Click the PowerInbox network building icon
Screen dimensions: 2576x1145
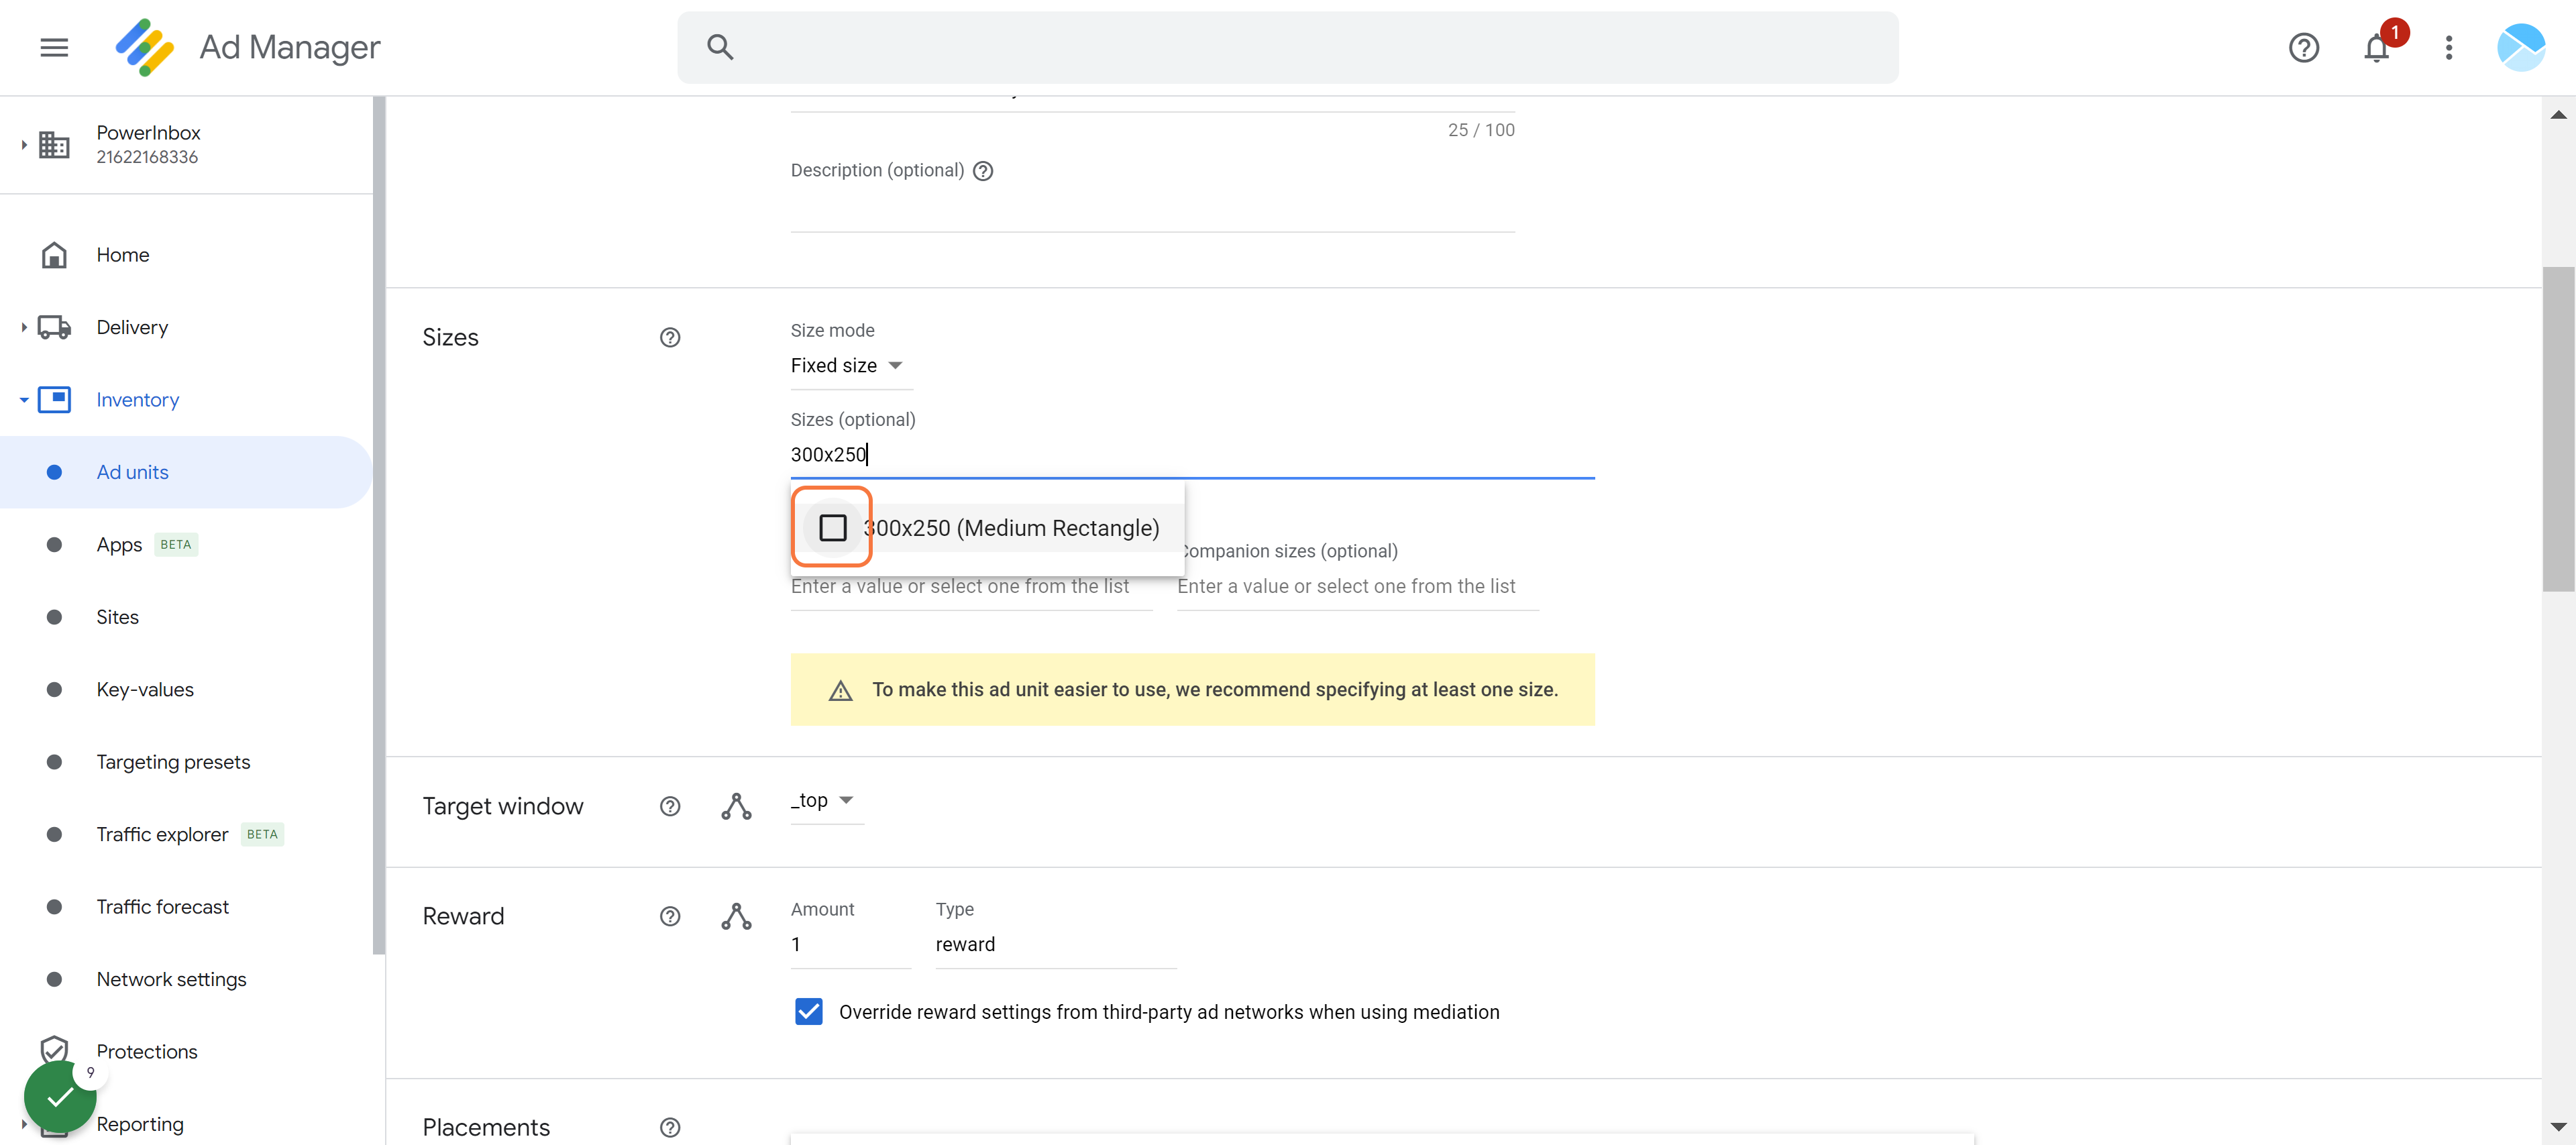54,145
